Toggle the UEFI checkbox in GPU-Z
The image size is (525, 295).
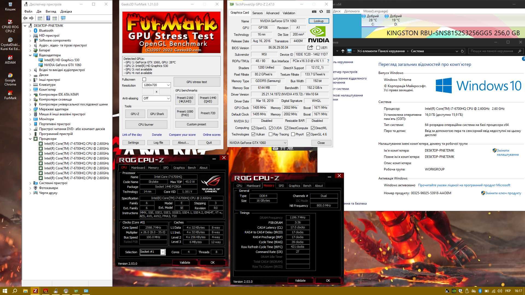(318, 48)
